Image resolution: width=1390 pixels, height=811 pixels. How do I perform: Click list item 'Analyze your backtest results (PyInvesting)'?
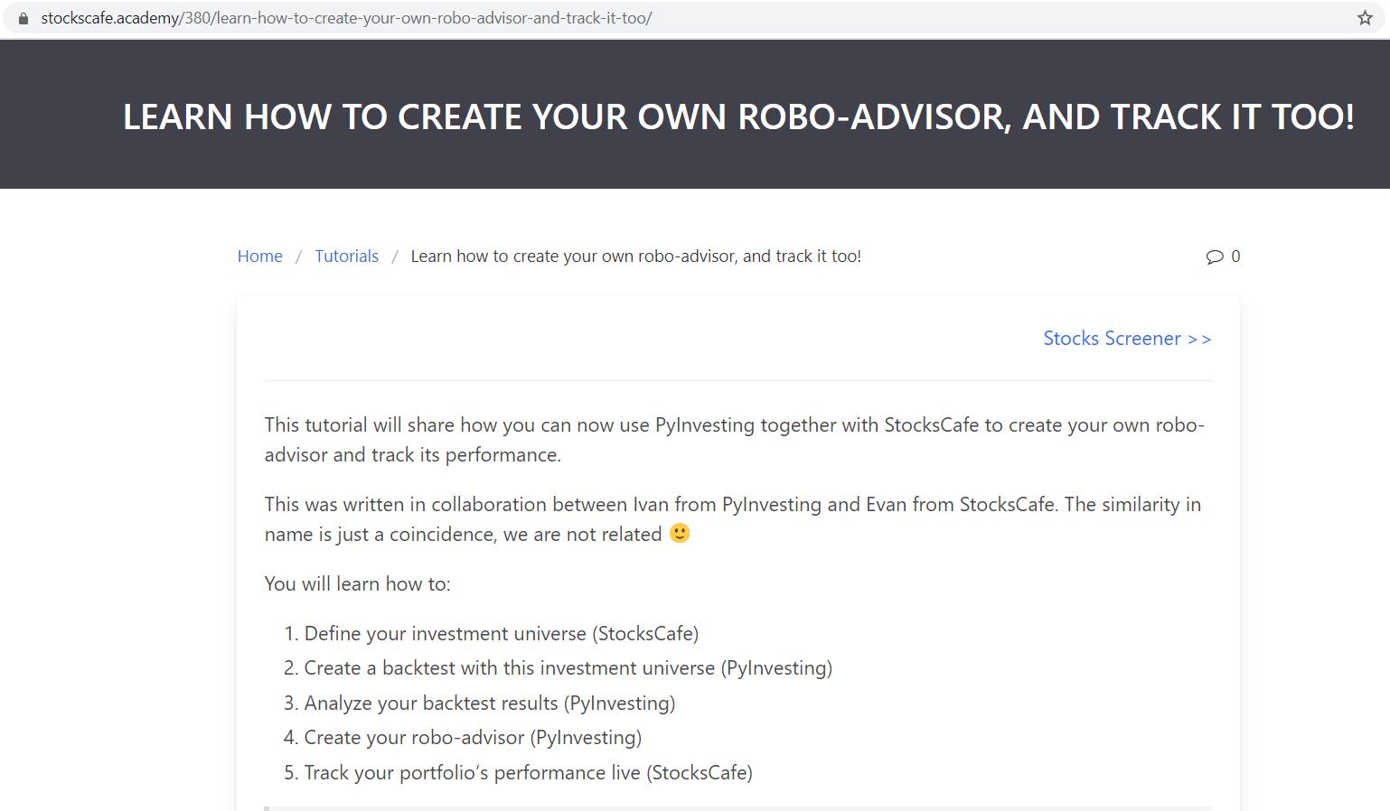(x=490, y=703)
